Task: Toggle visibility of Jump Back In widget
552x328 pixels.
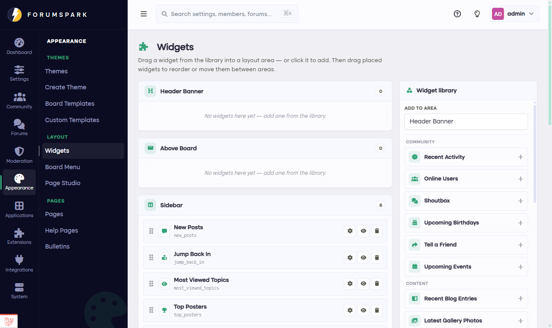Action: click(x=364, y=258)
